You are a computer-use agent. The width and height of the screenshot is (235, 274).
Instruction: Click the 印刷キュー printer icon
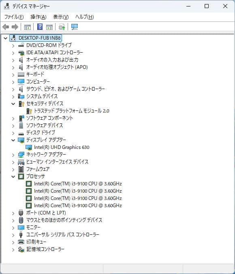[21, 242]
